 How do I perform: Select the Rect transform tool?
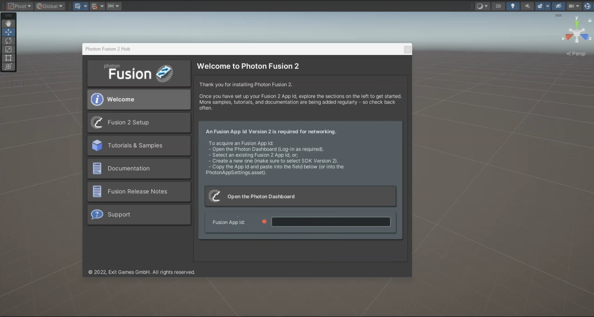pyautogui.click(x=8, y=58)
